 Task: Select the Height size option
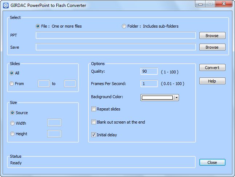click(12, 134)
